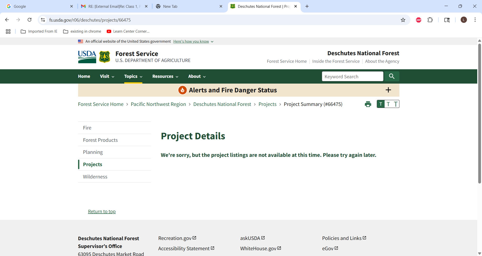482x256 pixels.
Task: Open the Chrome extensions puzzle icon
Action: tap(430, 20)
